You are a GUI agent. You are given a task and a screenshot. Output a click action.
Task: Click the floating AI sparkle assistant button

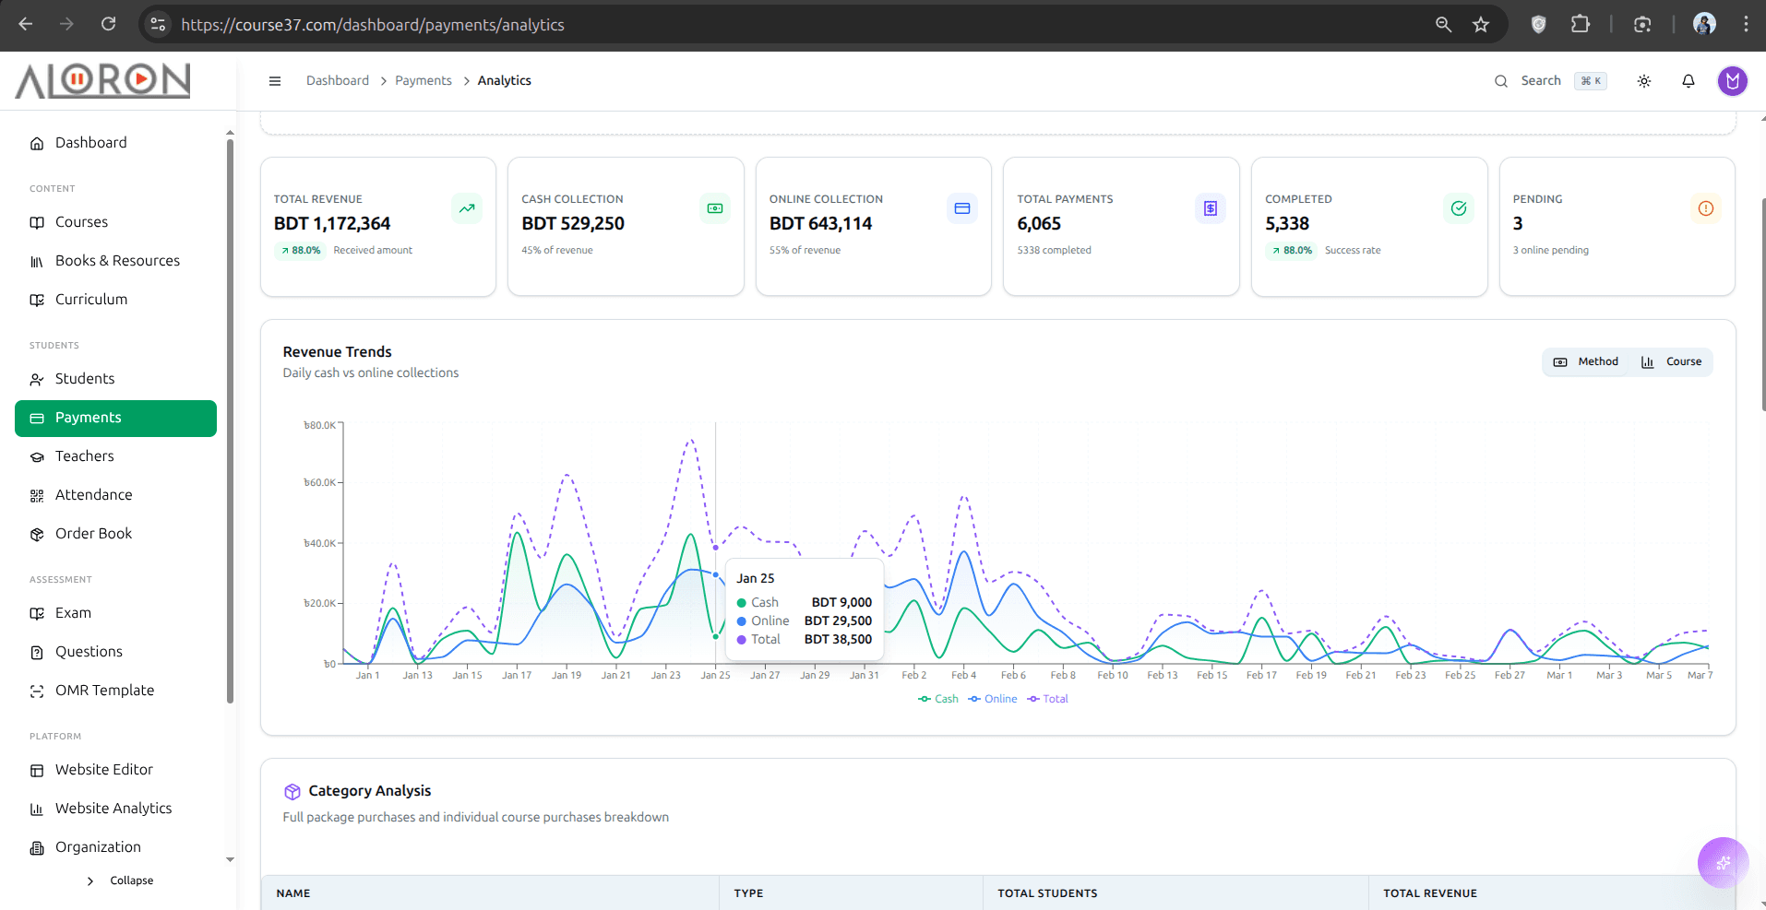pos(1723,863)
